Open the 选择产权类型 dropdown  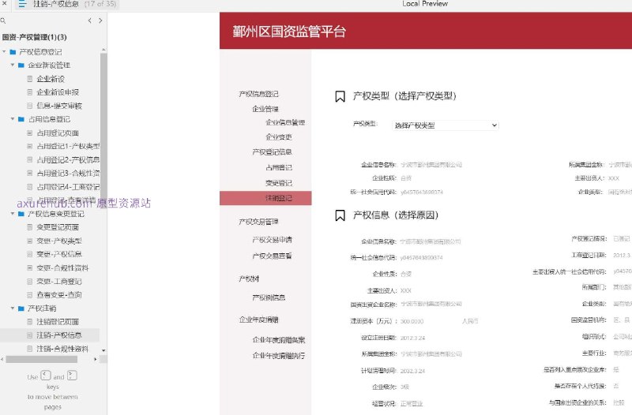(x=446, y=125)
